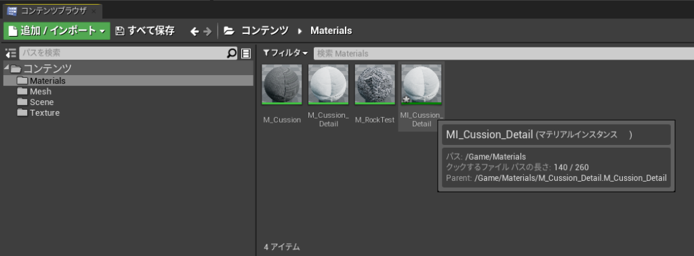Select コンテンツ in the breadcrumb path
Viewport: 694px width, 256px height.
coord(265,30)
